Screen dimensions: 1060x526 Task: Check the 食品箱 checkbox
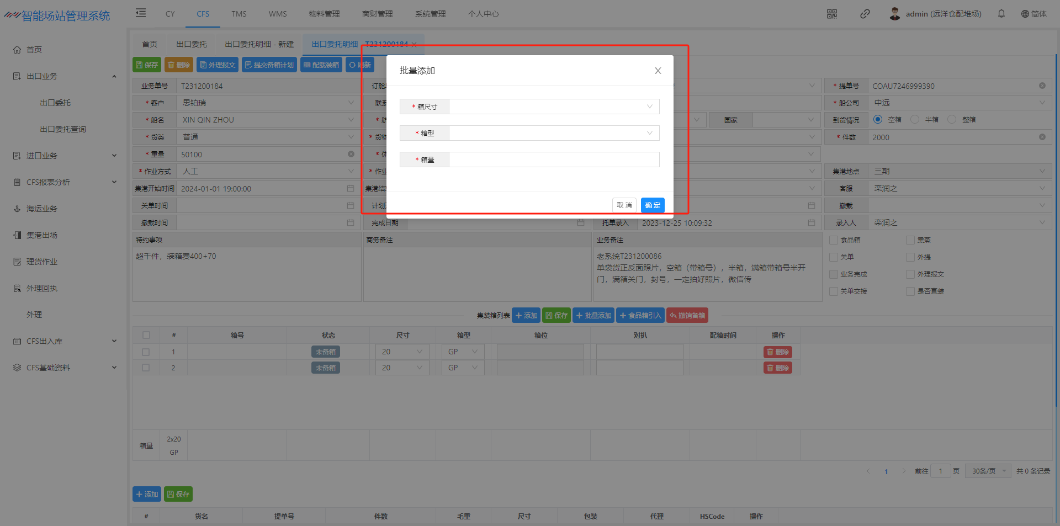pos(834,240)
